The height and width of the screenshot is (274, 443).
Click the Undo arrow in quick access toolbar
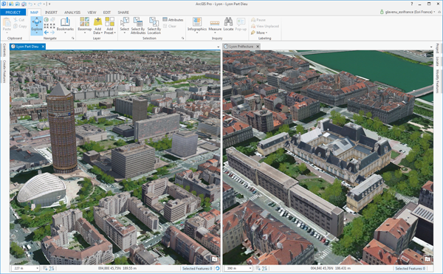(30, 4)
